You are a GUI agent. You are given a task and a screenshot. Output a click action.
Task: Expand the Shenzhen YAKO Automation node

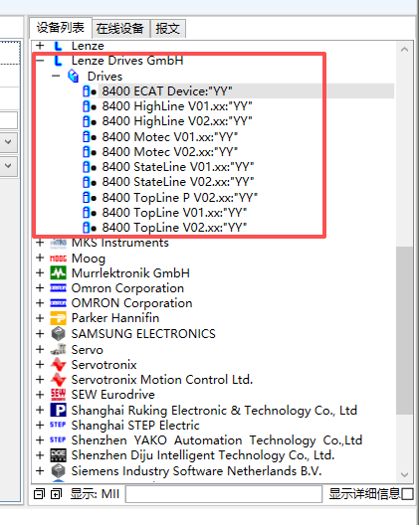[x=40, y=439]
